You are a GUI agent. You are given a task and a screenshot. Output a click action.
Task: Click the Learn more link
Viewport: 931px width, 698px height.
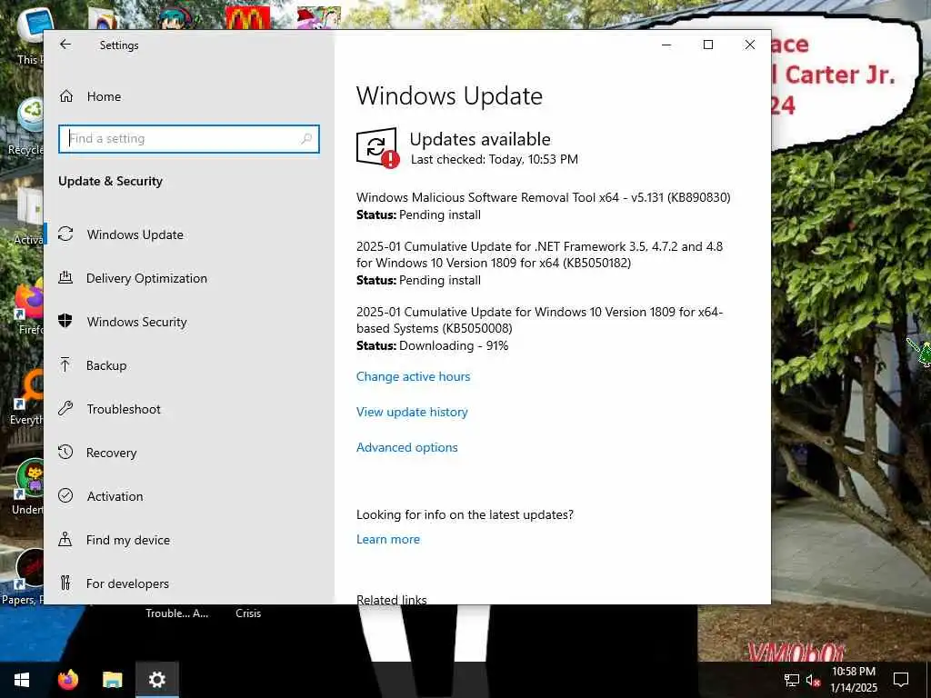click(387, 539)
